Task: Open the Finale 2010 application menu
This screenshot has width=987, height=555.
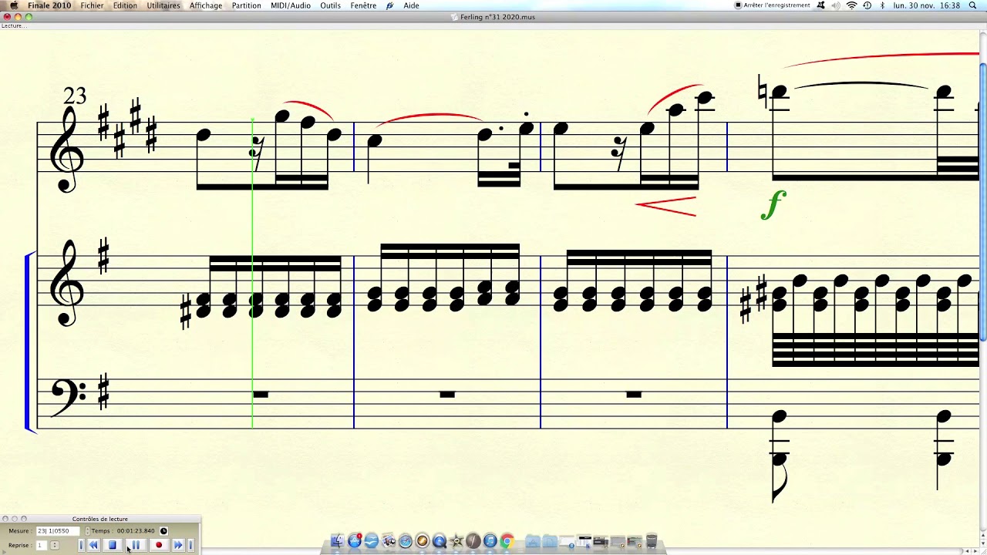Action: tap(49, 5)
